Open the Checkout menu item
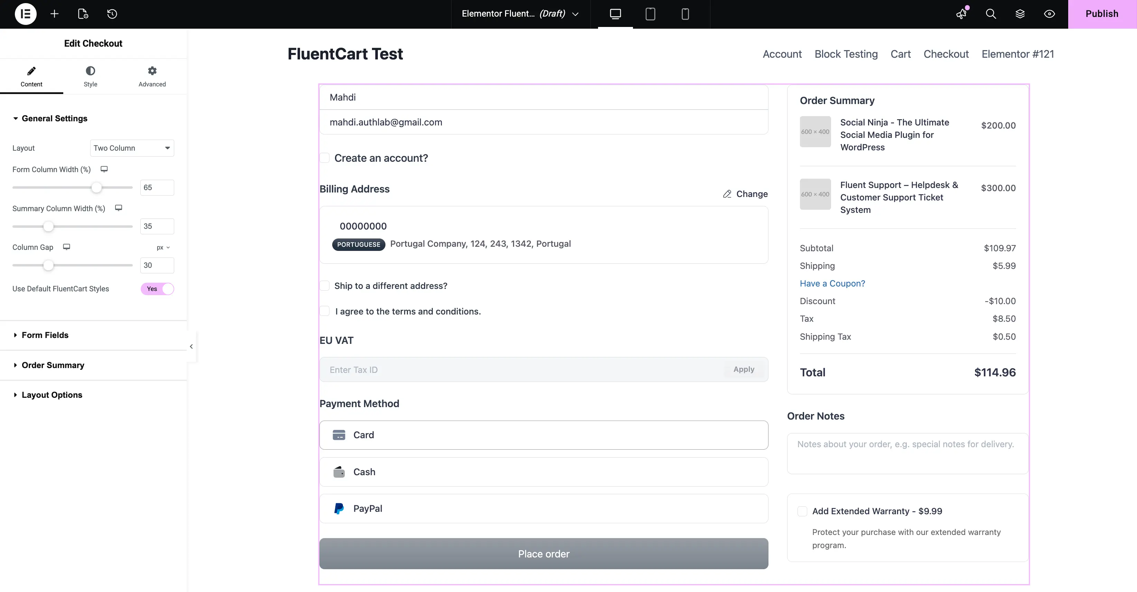Image resolution: width=1137 pixels, height=592 pixels. coord(946,54)
